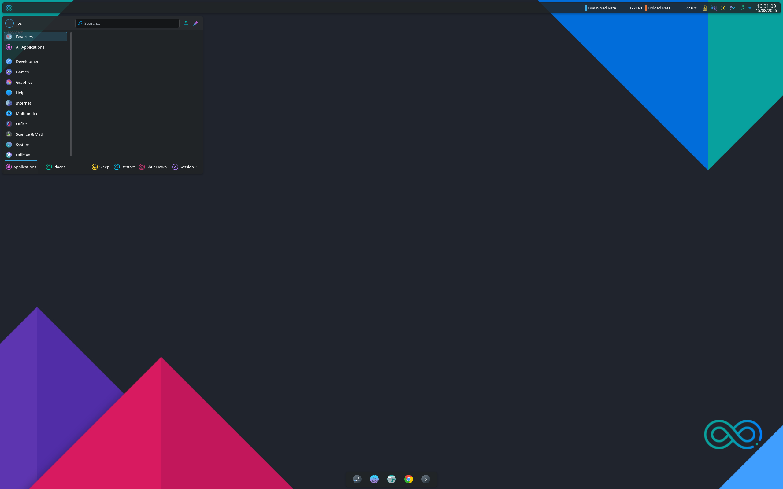Click the Sleep button
The width and height of the screenshot is (783, 489).
point(101,167)
